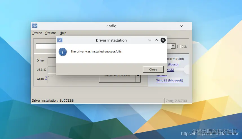Image resolution: width=242 pixels, height=139 pixels.
Task: Minimize the Driver Installation dialog
Action: coord(149,40)
